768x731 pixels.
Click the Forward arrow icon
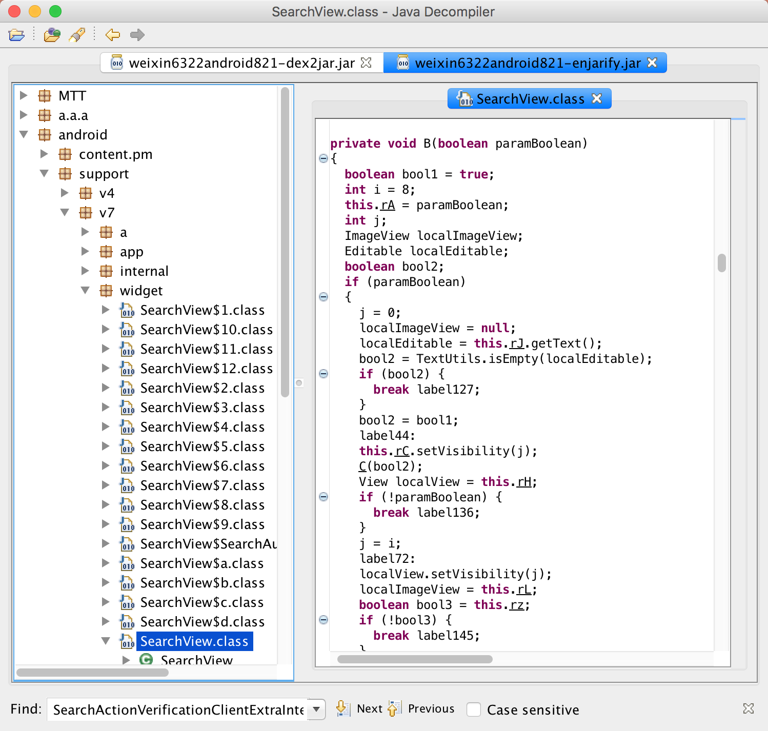click(137, 35)
